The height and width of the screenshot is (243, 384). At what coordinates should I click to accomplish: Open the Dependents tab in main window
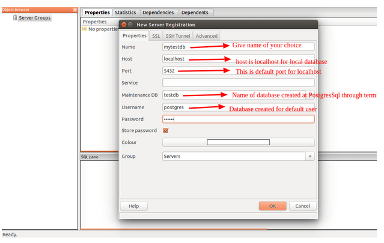[195, 13]
